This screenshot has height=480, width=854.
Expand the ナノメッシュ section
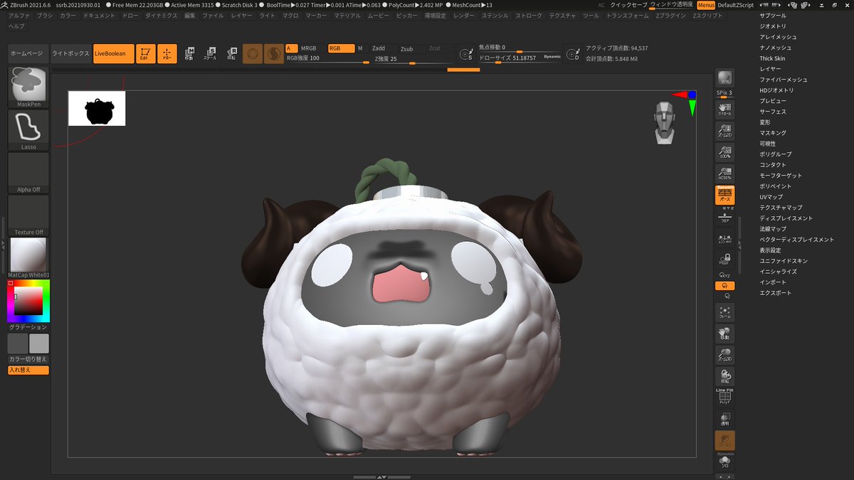775,48
